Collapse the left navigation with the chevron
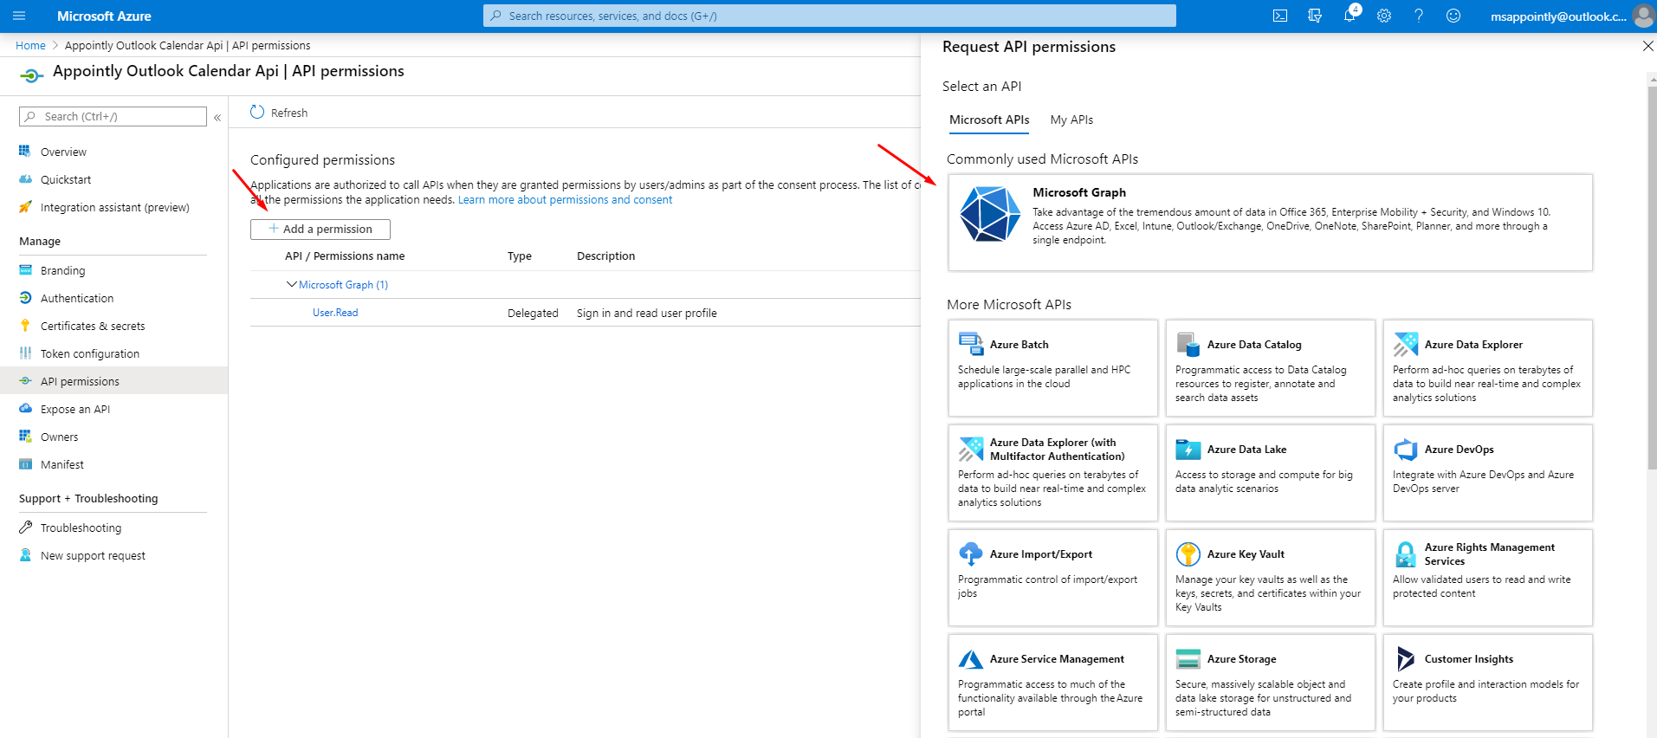1657x738 pixels. (217, 117)
